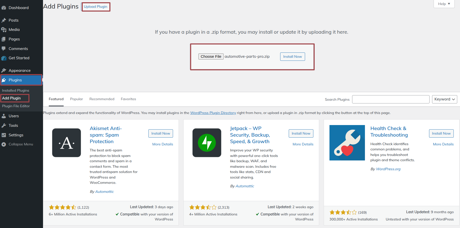The width and height of the screenshot is (460, 228).
Task: Click the Jetpack star rating
Action: (x=203, y=207)
